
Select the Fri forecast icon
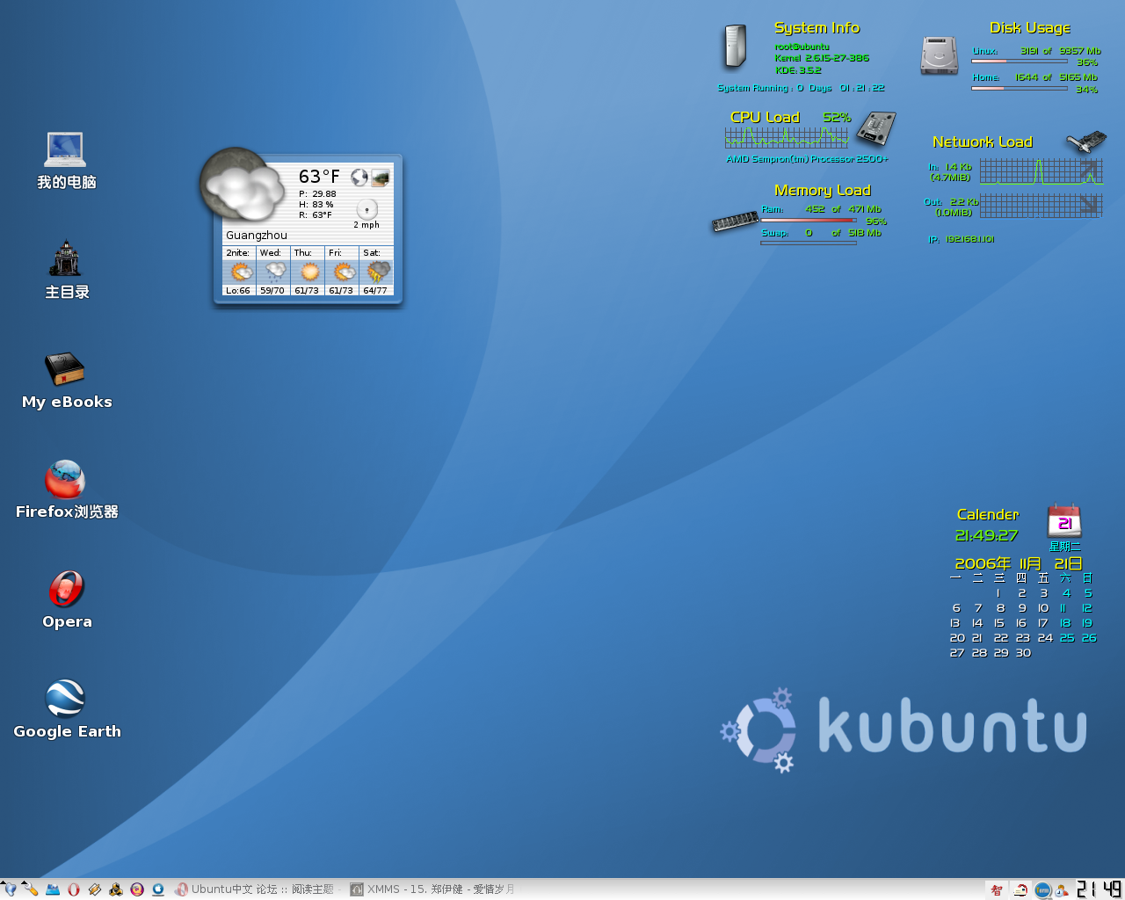(x=344, y=272)
